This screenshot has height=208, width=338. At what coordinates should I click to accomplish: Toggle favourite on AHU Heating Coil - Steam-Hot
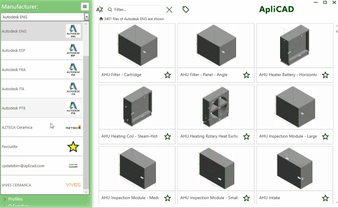click(x=168, y=136)
